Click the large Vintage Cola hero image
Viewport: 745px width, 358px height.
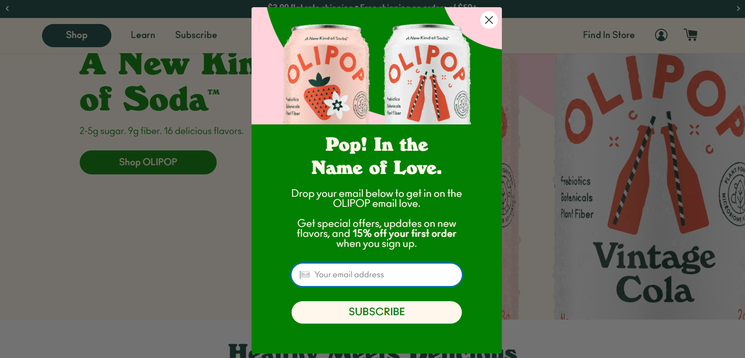[650, 186]
